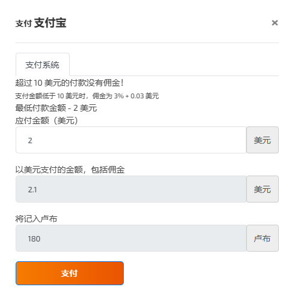Click the 2.1 total-with-commission value
289x299 pixels.
(x=32, y=190)
